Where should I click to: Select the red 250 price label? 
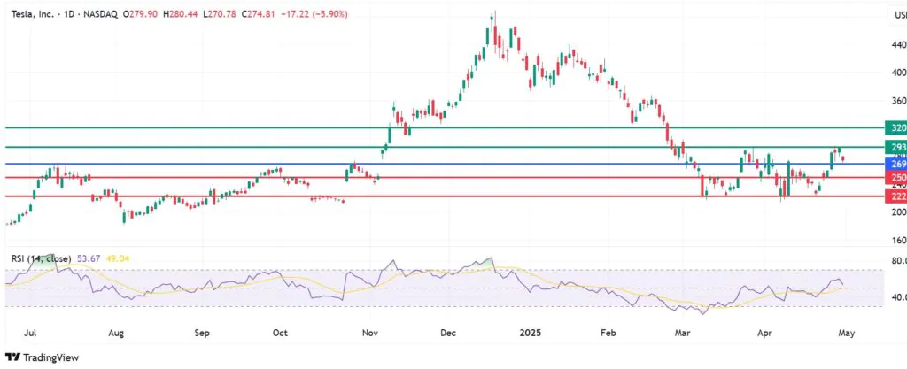coord(895,177)
